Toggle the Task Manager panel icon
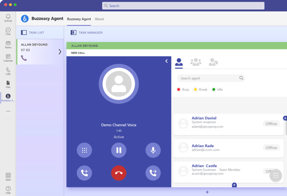 point(74,32)
